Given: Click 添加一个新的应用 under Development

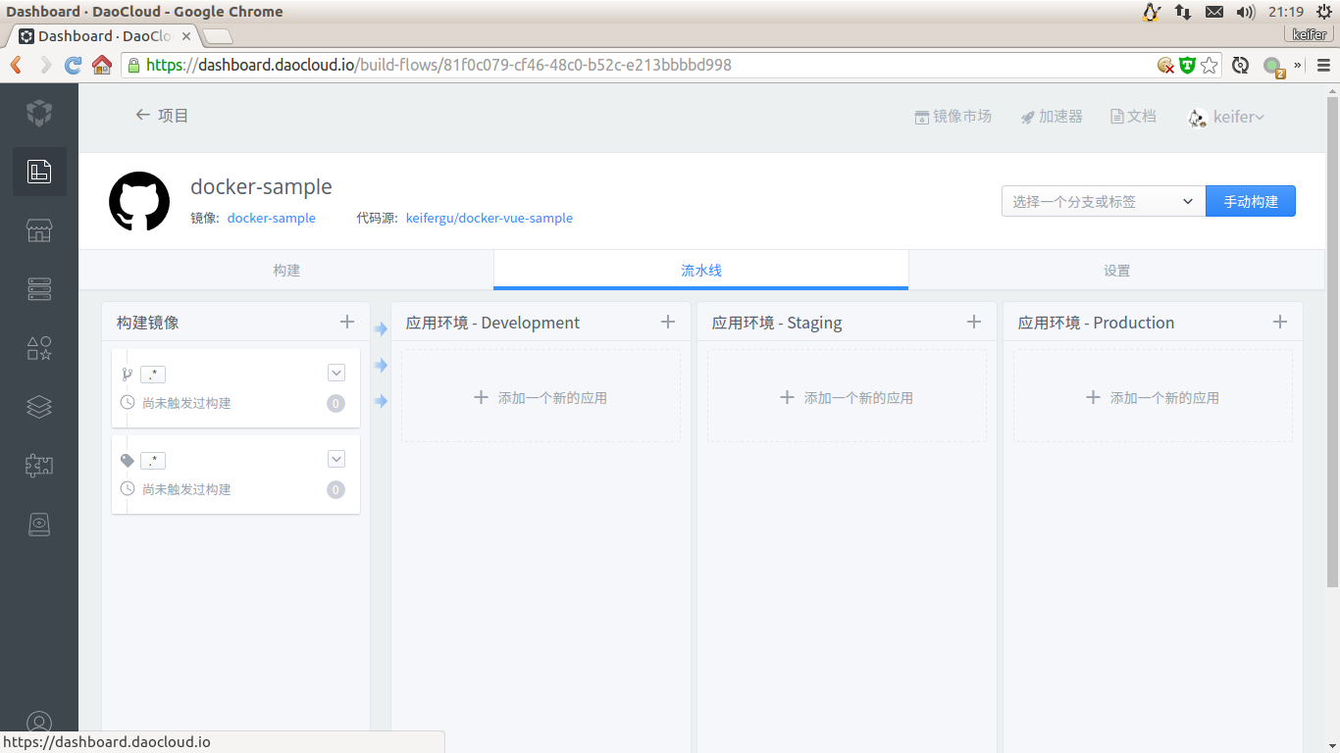Looking at the screenshot, I should point(541,397).
